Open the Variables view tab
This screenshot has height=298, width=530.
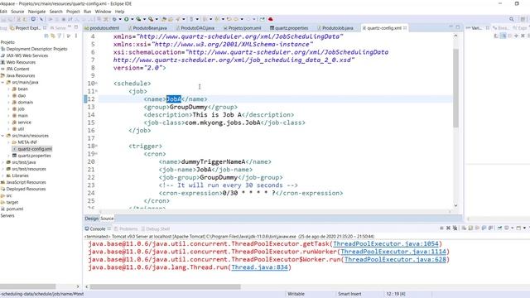[475, 28]
